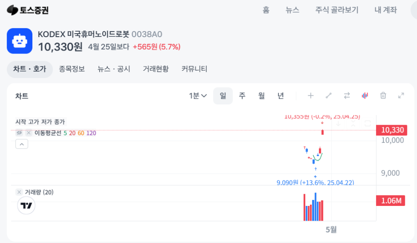
Task: Select the 주 weekly chart period
Action: [x=242, y=96]
